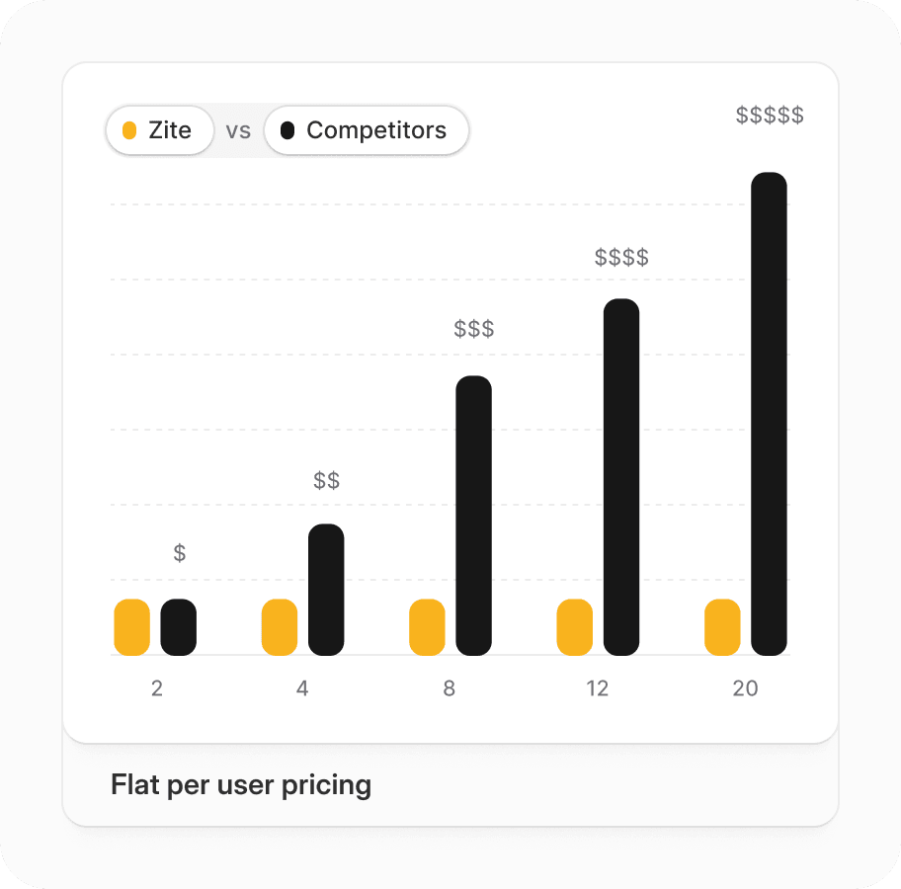Click the 20 users axis label
This screenshot has height=889, width=901.
pos(745,688)
